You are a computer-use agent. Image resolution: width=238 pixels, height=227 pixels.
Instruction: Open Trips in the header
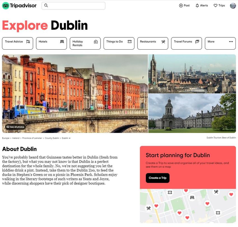219,6
